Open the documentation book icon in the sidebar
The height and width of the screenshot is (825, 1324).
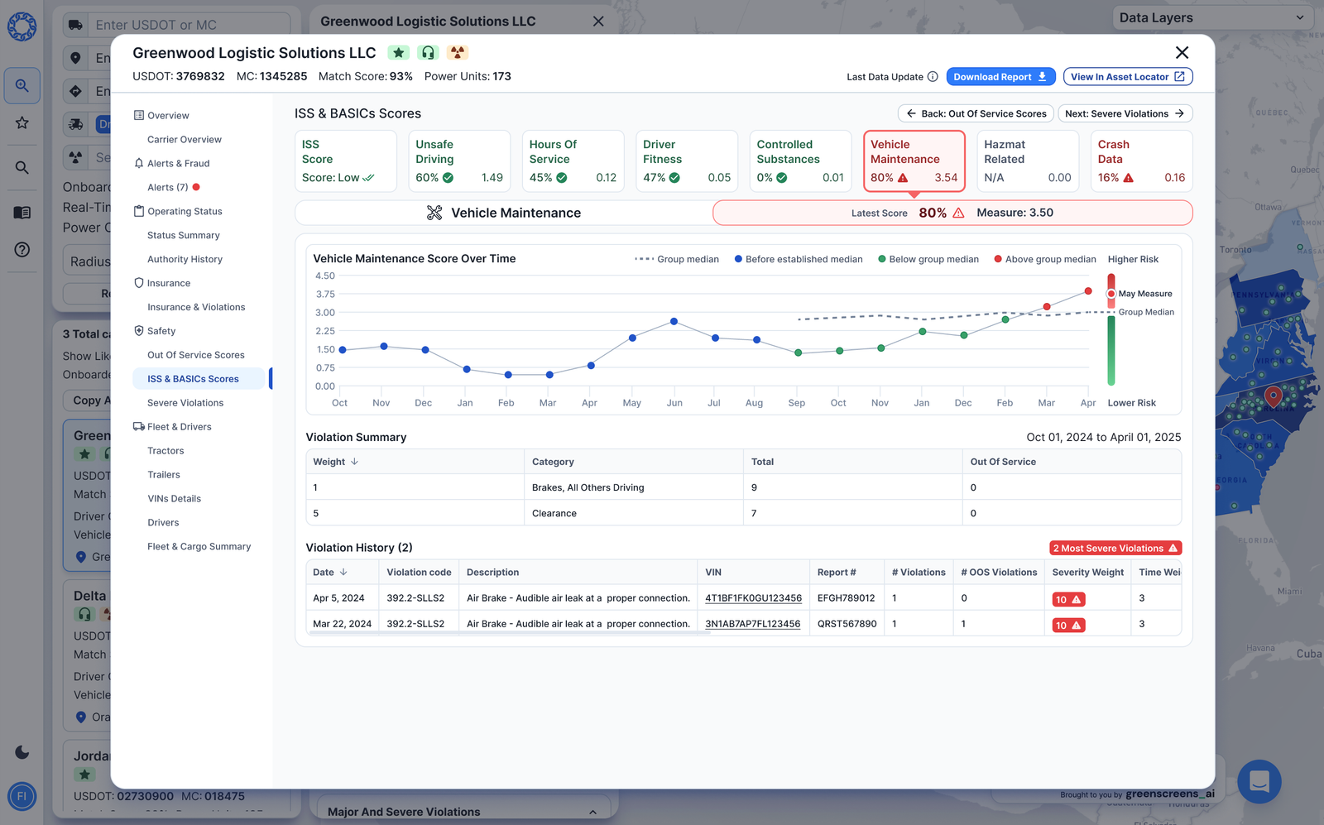click(22, 212)
